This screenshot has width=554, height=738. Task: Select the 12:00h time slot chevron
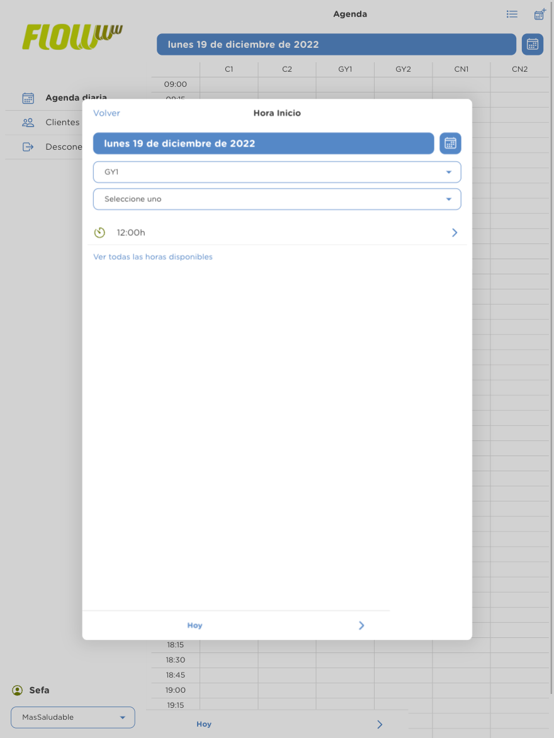pyautogui.click(x=455, y=233)
